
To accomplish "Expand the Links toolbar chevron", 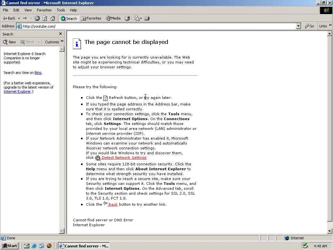I will (330, 25).
